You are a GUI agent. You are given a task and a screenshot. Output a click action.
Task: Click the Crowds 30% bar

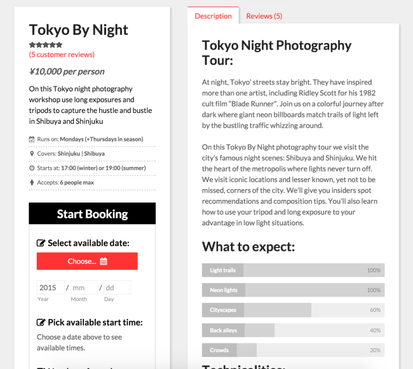293,350
